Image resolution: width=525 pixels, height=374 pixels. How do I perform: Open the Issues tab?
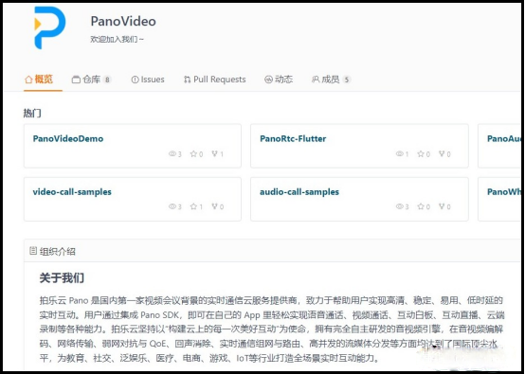pos(148,80)
